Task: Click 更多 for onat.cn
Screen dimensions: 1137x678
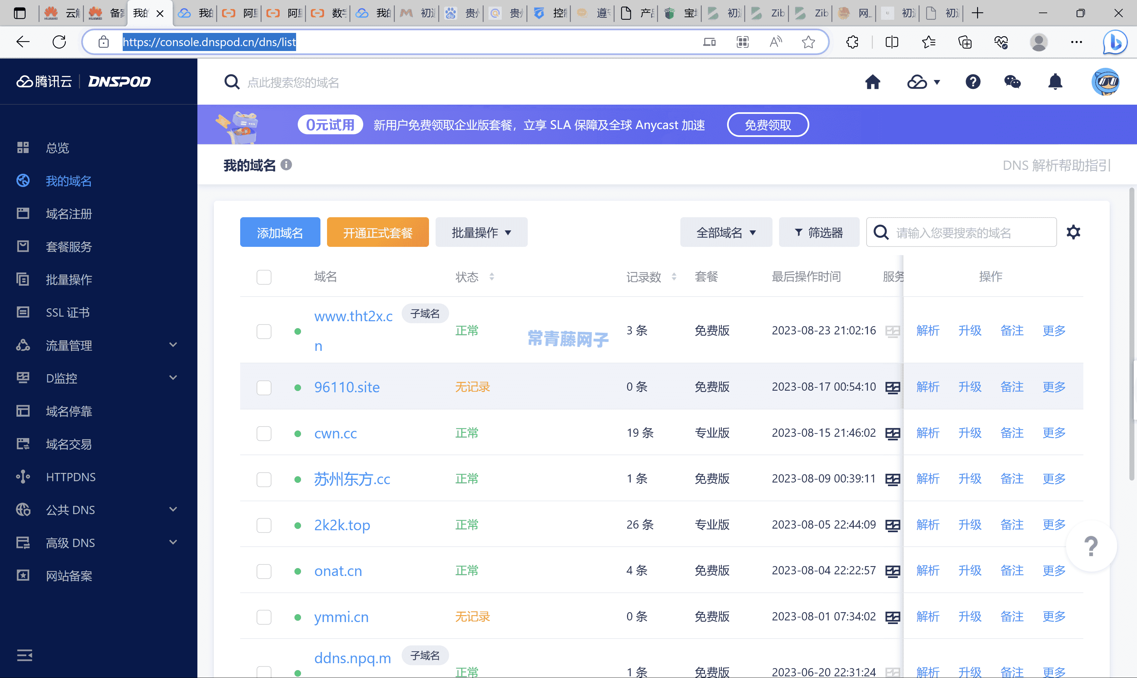Action: pos(1053,571)
